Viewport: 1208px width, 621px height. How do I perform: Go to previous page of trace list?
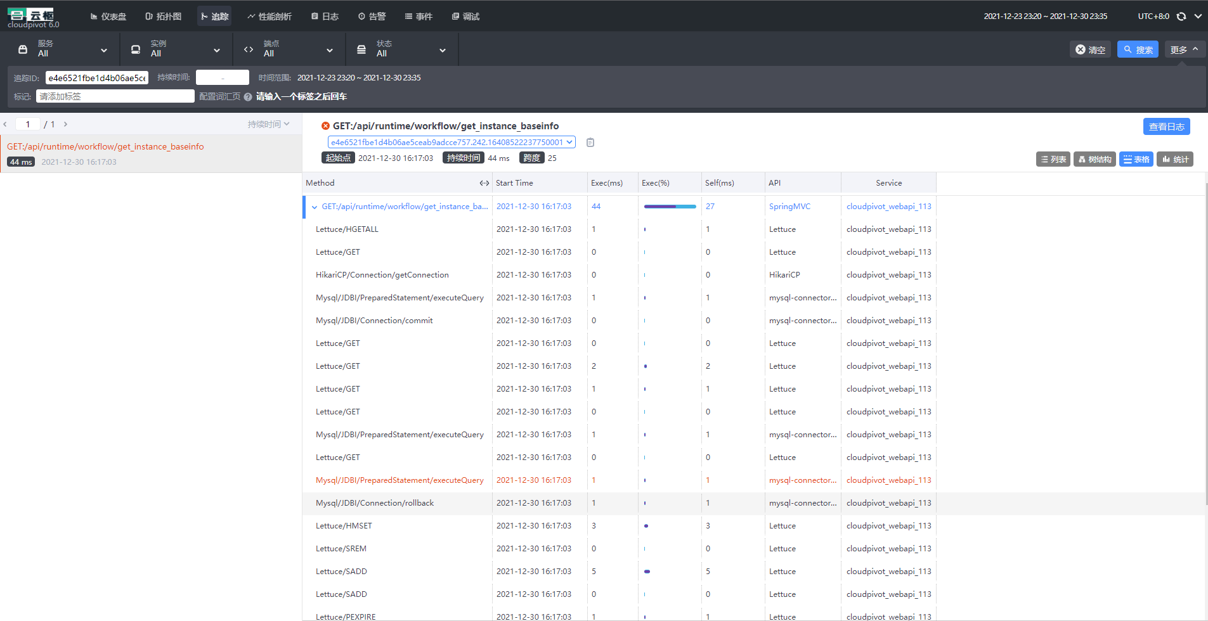[5, 124]
